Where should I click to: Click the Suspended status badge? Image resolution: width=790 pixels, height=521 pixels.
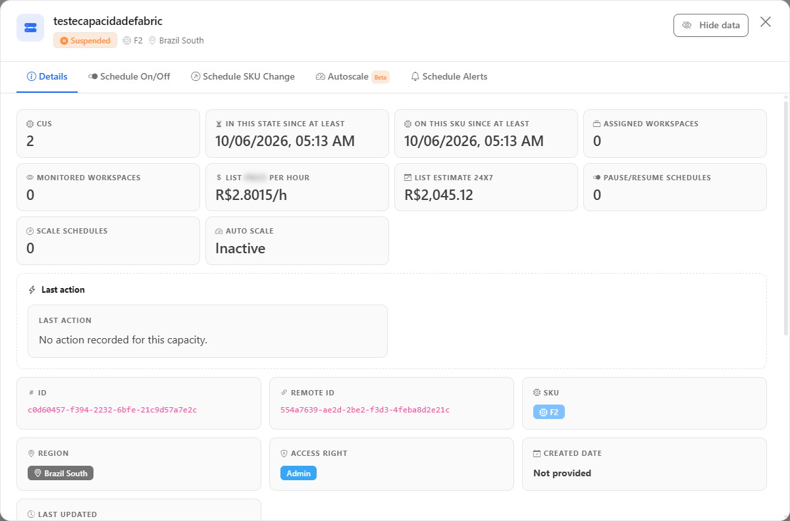(x=85, y=40)
